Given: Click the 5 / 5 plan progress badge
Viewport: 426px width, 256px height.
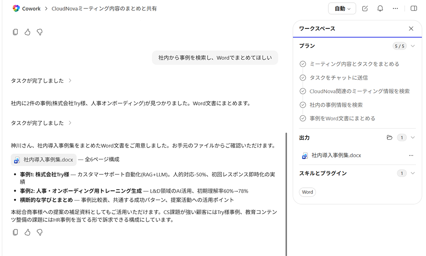Looking at the screenshot, I should tap(399, 46).
